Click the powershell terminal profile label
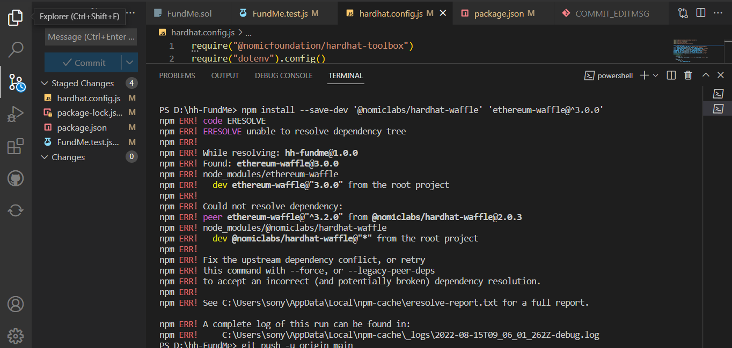The image size is (732, 348). tap(609, 75)
